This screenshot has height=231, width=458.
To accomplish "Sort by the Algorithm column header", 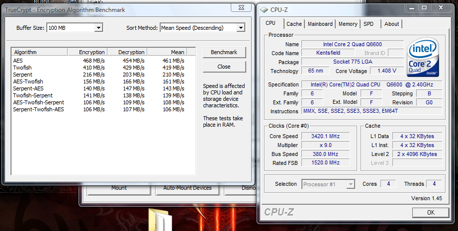I will (x=39, y=52).
